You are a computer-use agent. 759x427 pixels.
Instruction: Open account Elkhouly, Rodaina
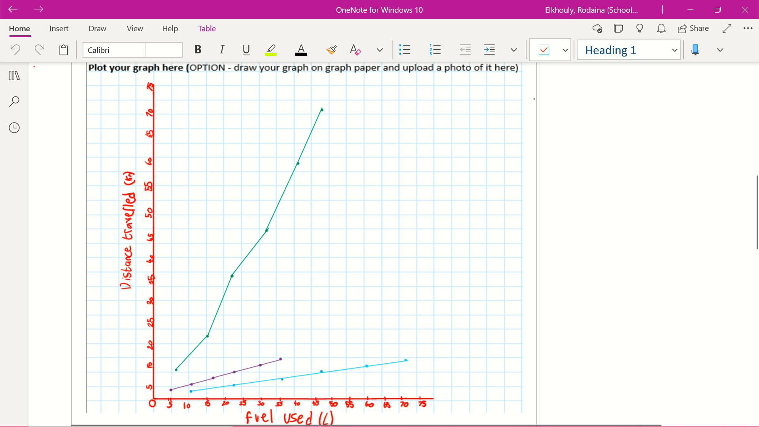coord(591,10)
